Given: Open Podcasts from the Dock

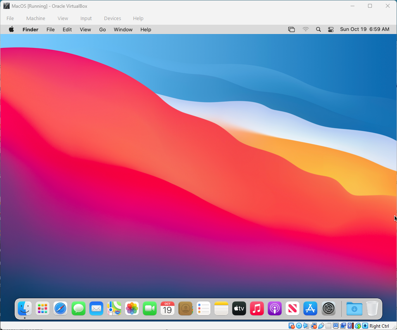Looking at the screenshot, I should coord(275,308).
